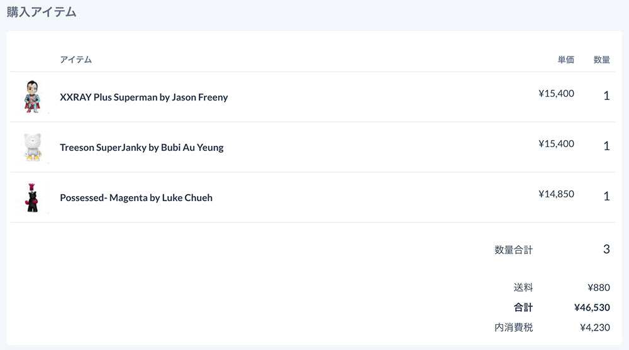Select the ¥14,850 unit price
629x350 pixels.
click(556, 194)
